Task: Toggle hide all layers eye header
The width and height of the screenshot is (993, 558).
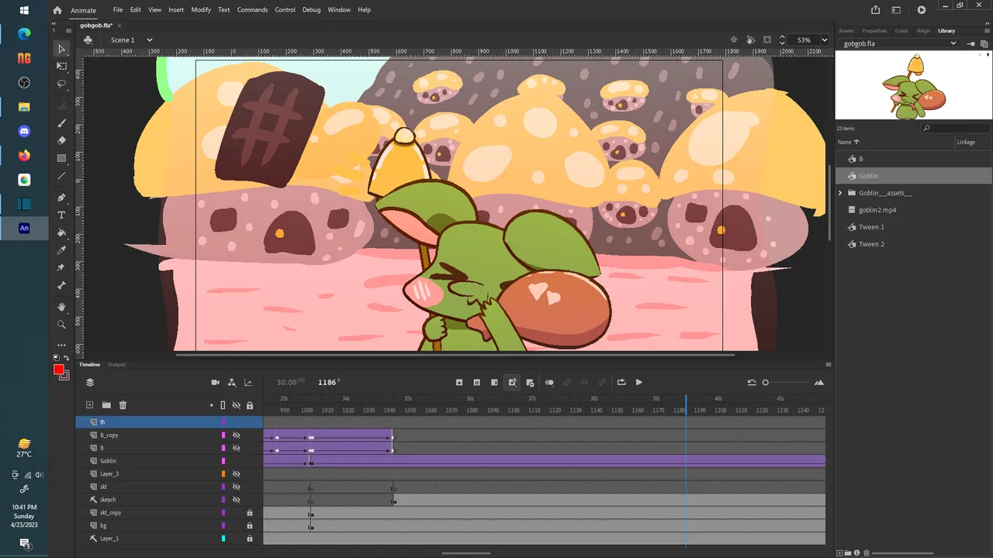Action: click(x=237, y=405)
